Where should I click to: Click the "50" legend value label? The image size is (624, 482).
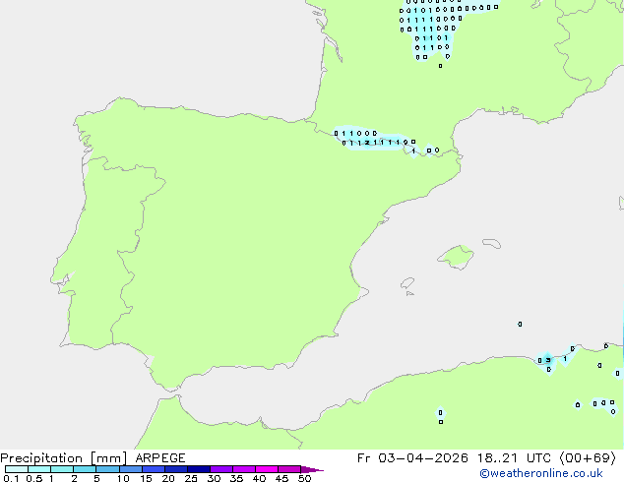point(304,478)
